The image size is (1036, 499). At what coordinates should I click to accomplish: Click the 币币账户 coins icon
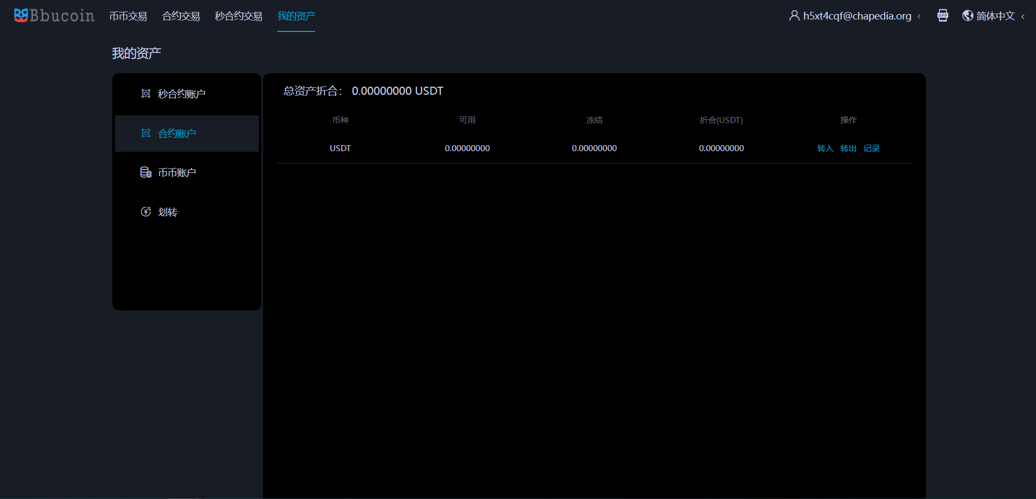146,172
